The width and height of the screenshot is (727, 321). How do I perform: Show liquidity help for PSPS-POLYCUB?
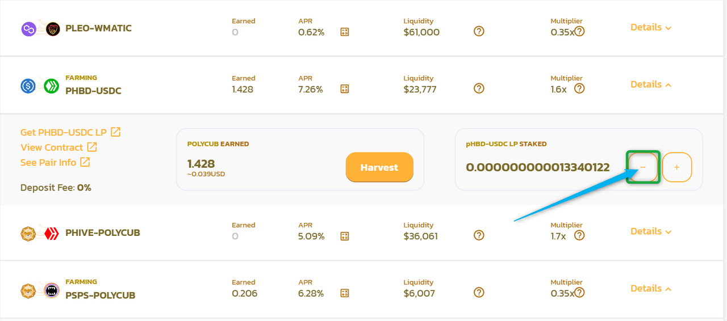tap(479, 293)
